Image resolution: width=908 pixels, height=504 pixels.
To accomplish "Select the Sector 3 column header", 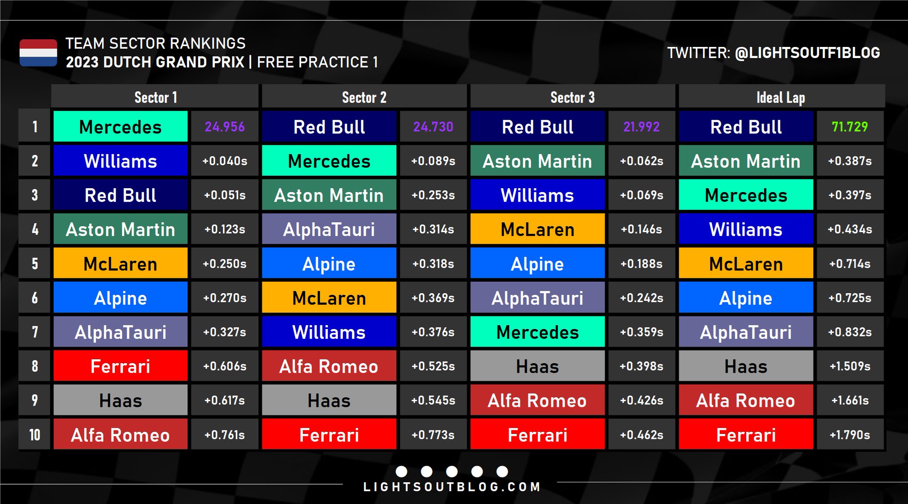I will [572, 97].
